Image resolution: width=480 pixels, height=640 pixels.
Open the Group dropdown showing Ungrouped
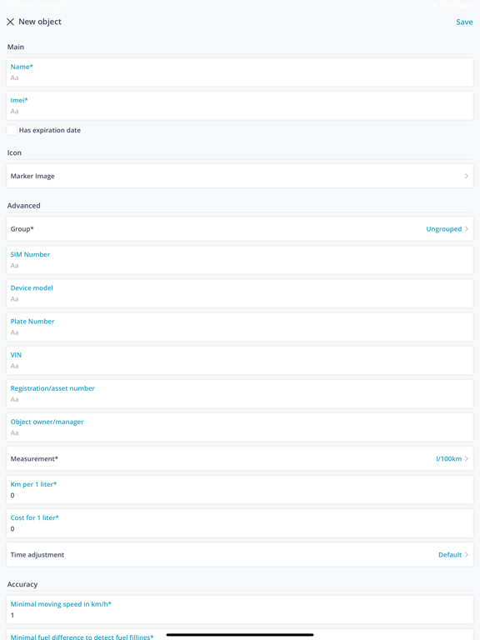point(240,229)
